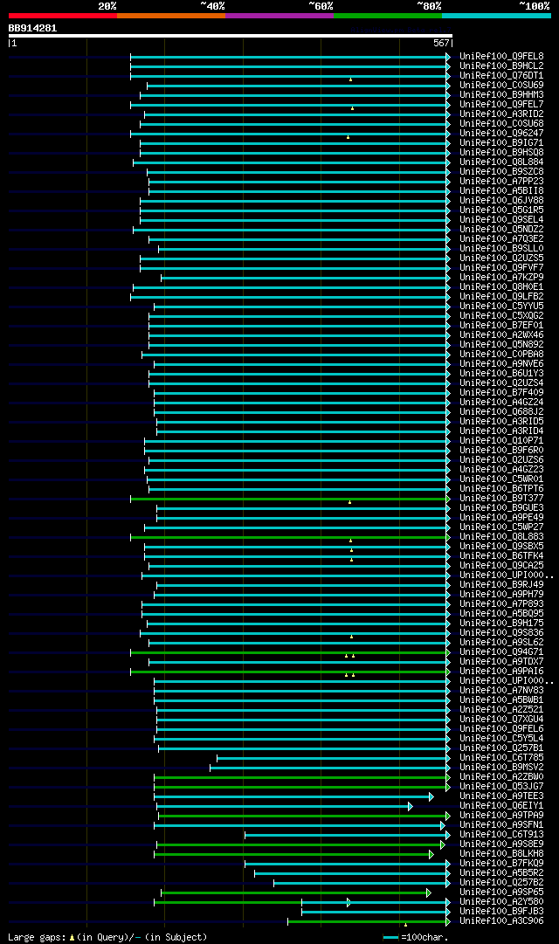Viewport: 559px width, 944px height.
Task: Click the query end position 567
Action: pyautogui.click(x=441, y=44)
